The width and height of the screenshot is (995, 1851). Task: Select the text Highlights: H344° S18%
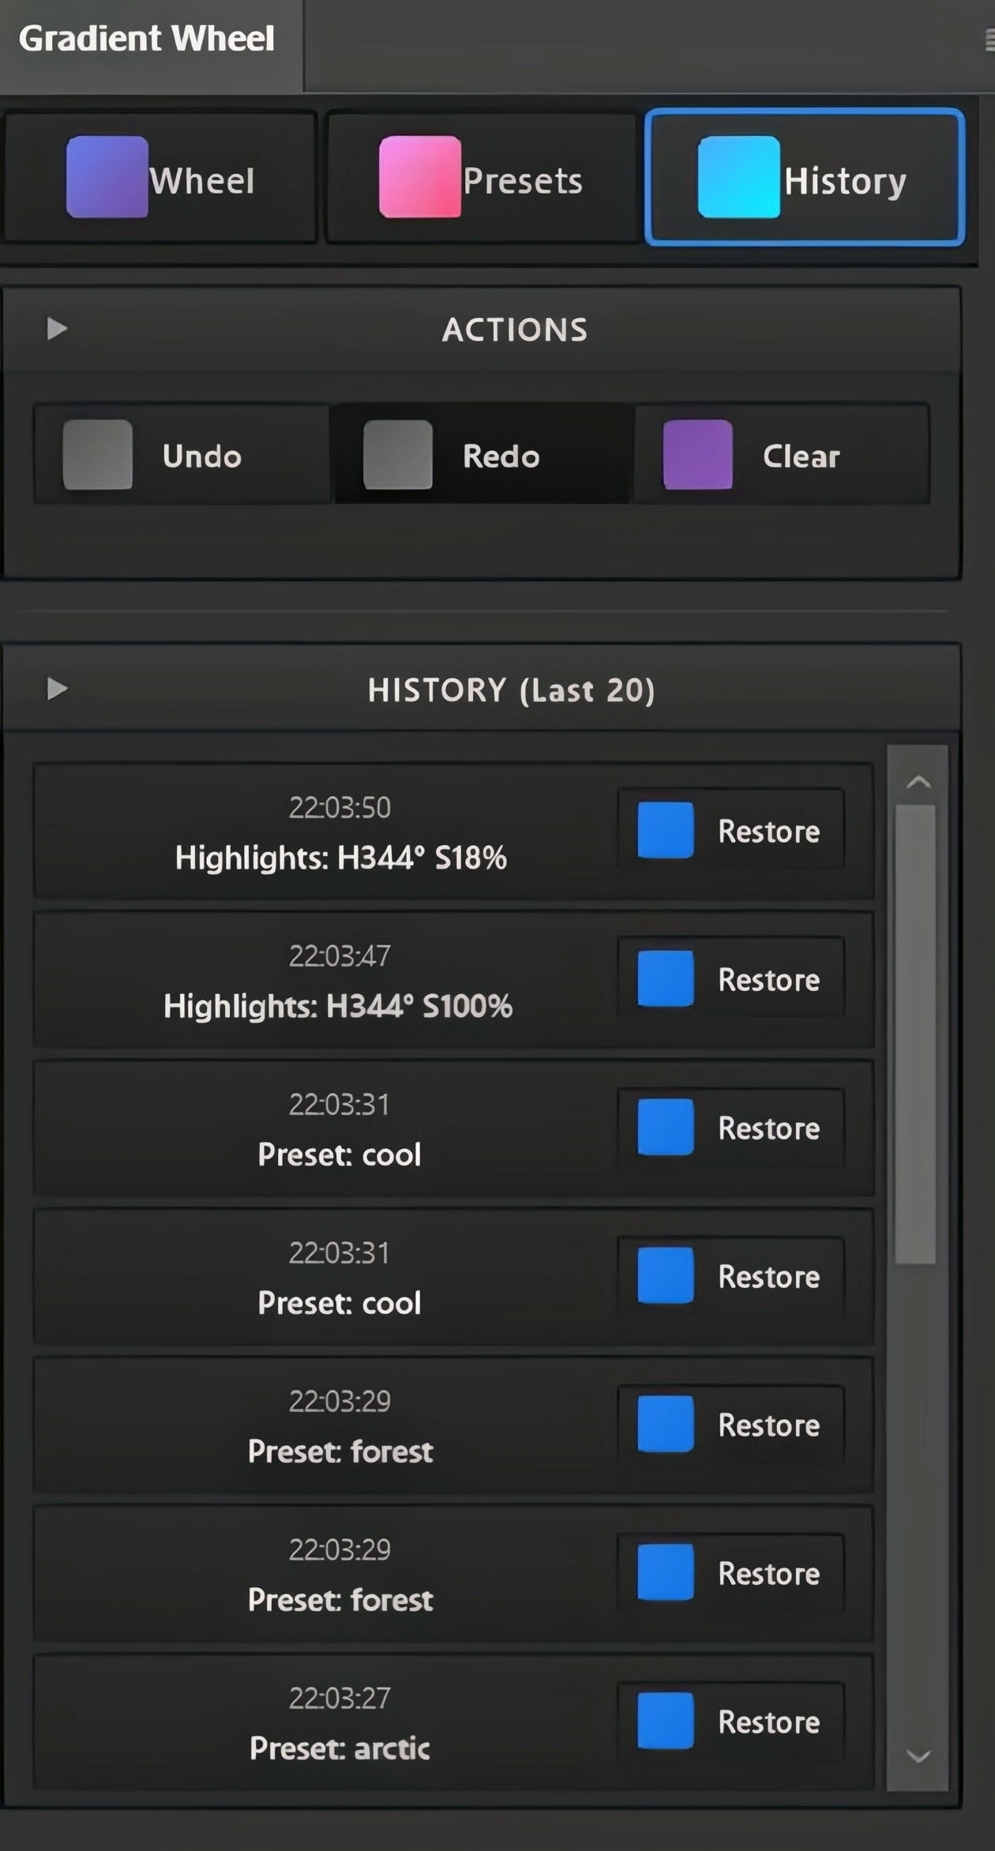coord(341,858)
